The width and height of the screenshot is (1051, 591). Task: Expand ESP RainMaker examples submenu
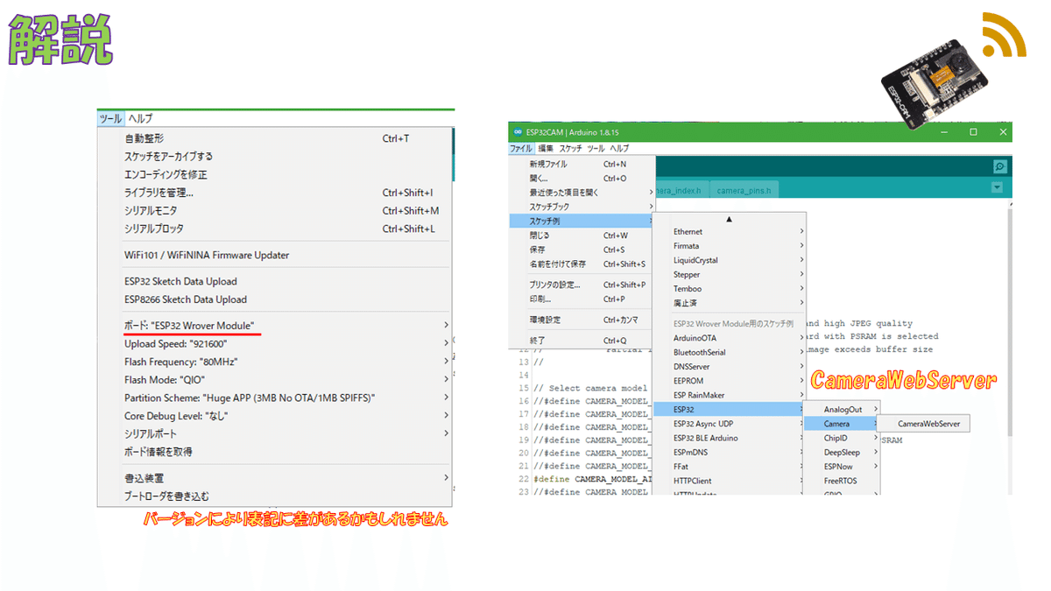(x=729, y=395)
